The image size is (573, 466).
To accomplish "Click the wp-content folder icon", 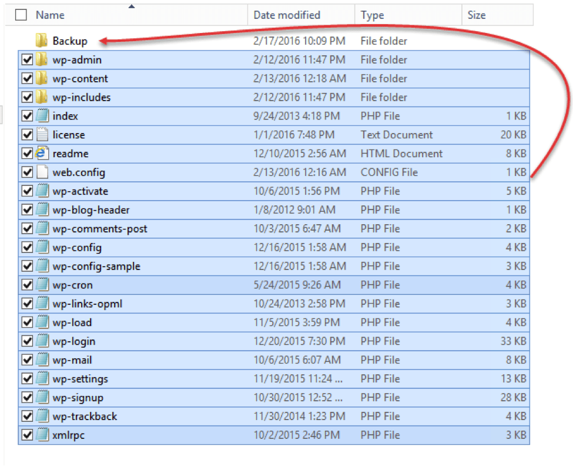I will (40, 78).
